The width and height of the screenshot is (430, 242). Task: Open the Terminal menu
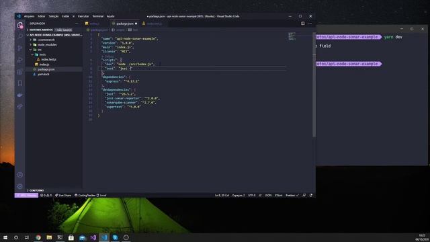pos(98,16)
